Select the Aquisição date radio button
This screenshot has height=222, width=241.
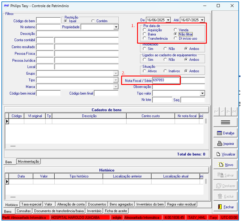click(x=145, y=30)
